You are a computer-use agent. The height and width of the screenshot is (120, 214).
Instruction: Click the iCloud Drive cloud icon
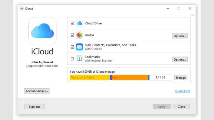tap(79, 23)
